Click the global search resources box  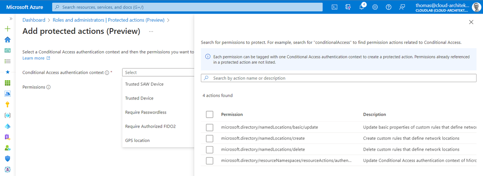tap(188, 7)
